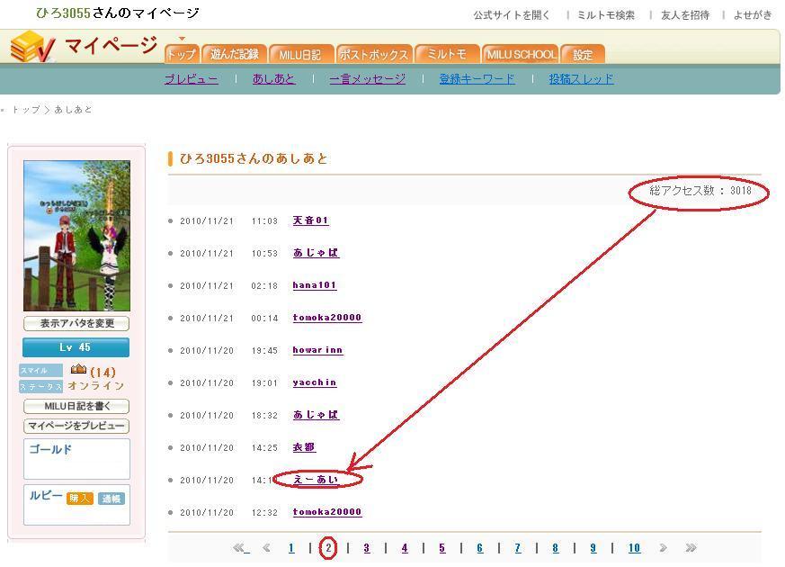Jump to last page double-arrow icon
The height and width of the screenshot is (567, 785).
pos(691,547)
